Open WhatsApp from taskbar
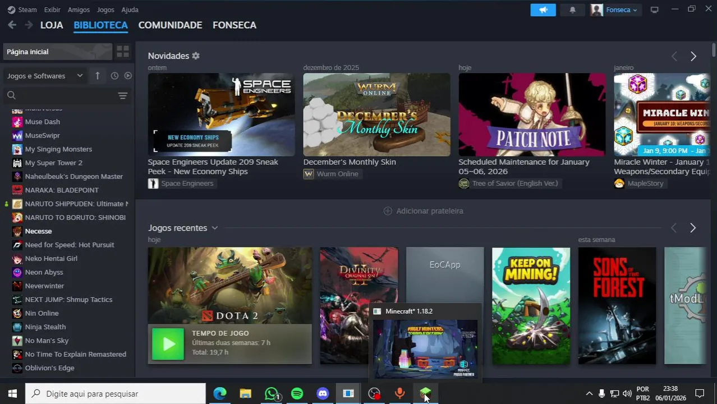The image size is (717, 404). 272,394
